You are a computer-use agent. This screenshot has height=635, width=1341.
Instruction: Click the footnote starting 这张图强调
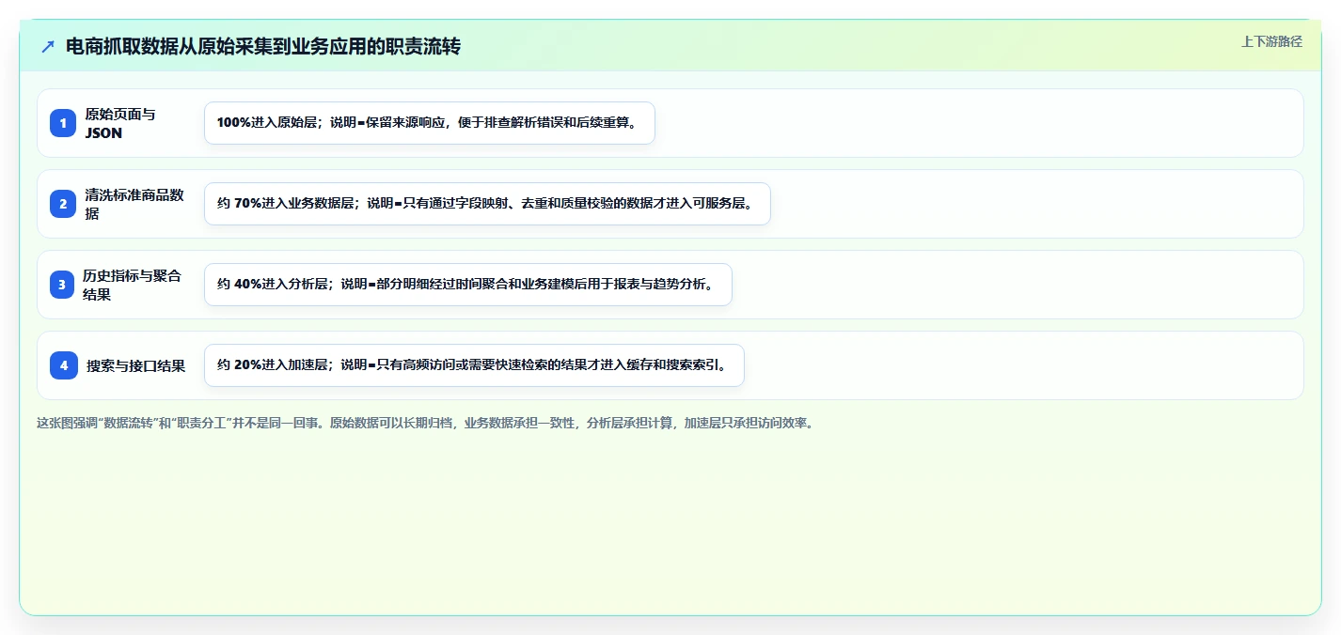tap(425, 423)
